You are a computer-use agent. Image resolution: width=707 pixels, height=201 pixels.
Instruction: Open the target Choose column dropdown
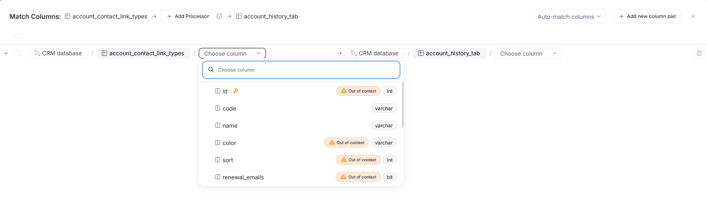point(528,53)
